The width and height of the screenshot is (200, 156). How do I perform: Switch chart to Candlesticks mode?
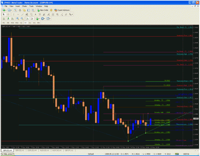click(8, 19)
